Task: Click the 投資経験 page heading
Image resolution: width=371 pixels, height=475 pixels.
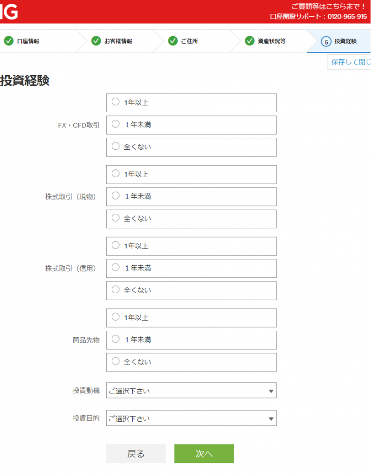Action: [25, 81]
